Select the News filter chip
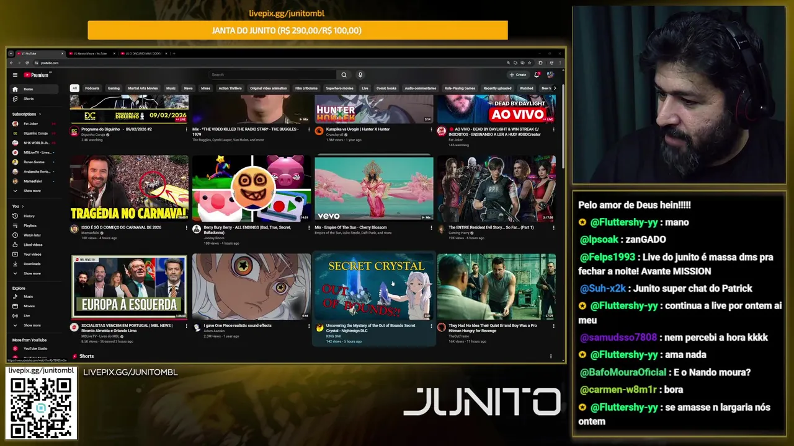This screenshot has height=446, width=794. tap(188, 88)
